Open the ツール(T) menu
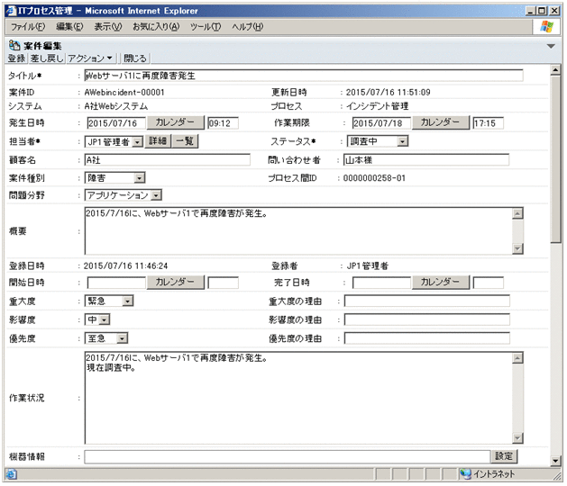 [206, 27]
